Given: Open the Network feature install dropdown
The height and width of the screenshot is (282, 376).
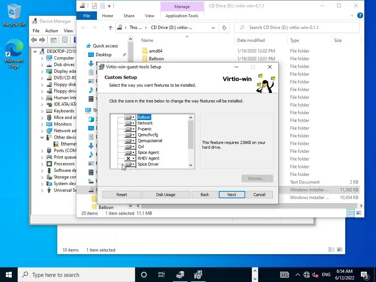Looking at the screenshot, I should pyautogui.click(x=130, y=123).
